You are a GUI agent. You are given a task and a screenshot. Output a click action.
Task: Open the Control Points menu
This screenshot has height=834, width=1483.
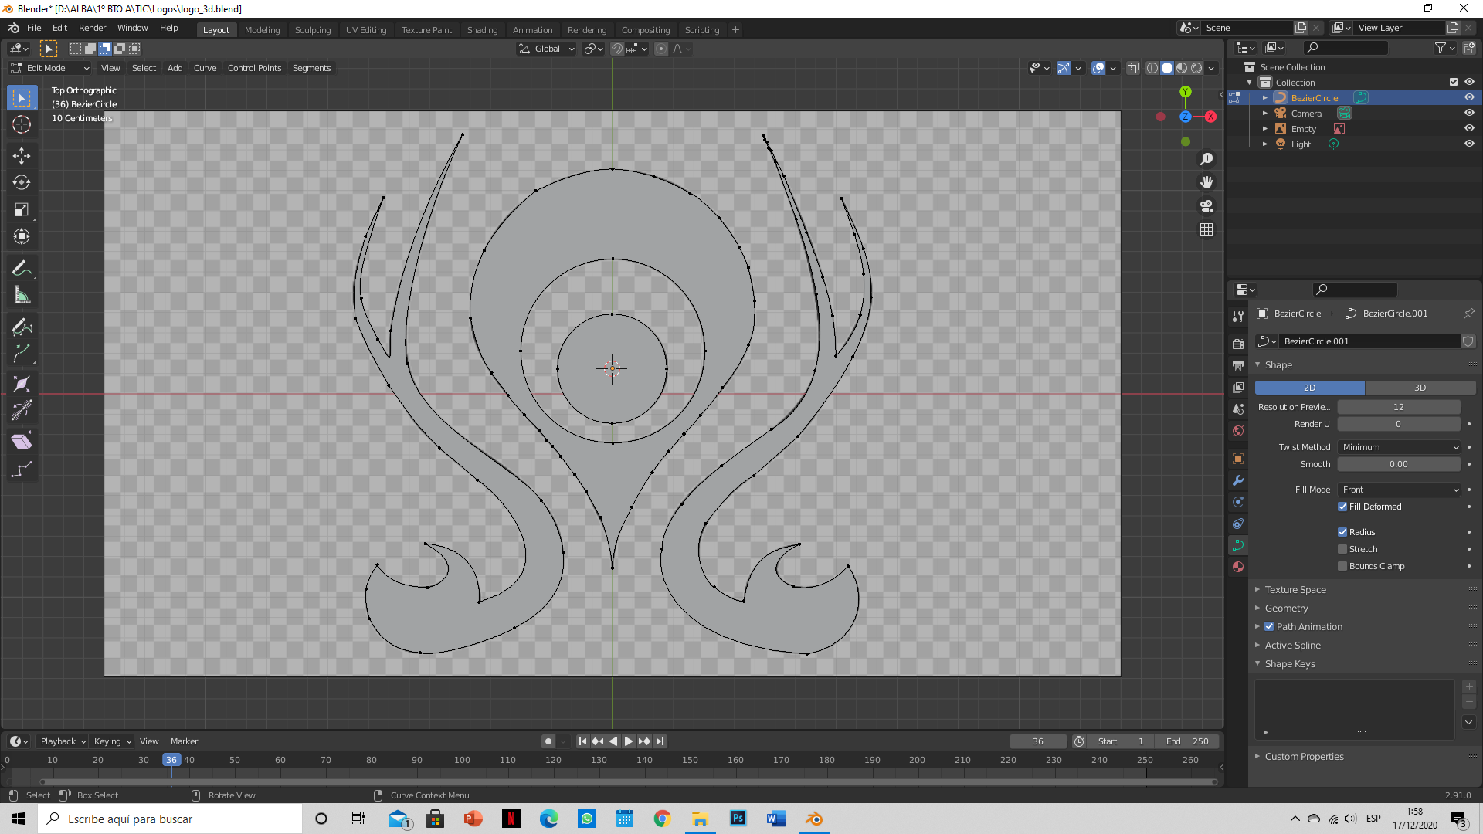(x=254, y=68)
